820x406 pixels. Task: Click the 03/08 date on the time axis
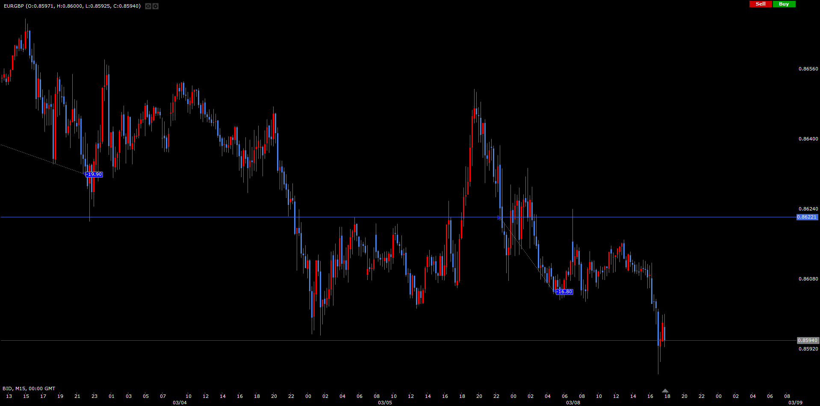[573, 403]
